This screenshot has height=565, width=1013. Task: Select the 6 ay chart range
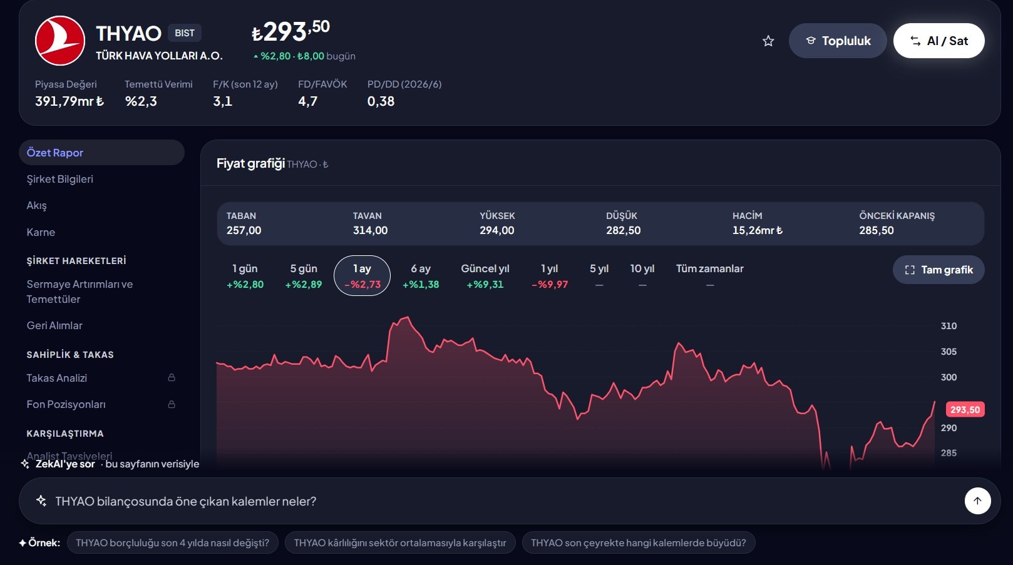[x=421, y=276]
